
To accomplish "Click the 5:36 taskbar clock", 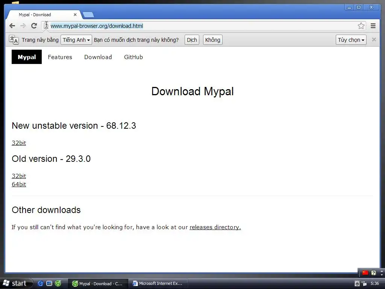I will click(x=375, y=283).
